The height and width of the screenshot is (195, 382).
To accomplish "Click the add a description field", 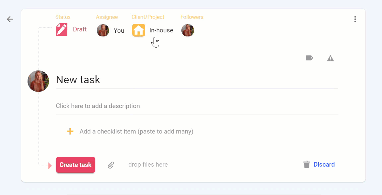I will tap(197, 106).
